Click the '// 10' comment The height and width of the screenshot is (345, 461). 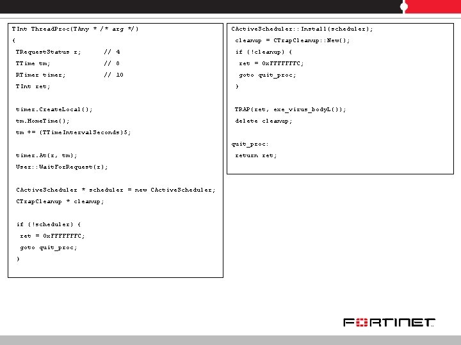tap(113, 75)
